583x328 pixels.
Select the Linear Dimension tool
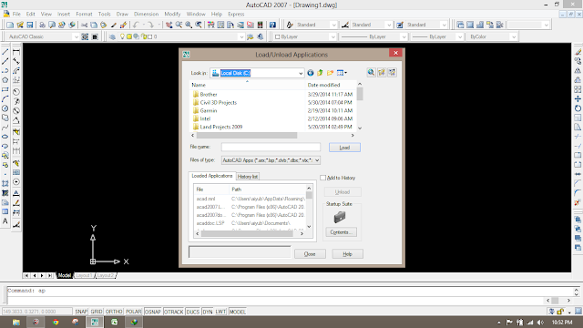coord(16,52)
